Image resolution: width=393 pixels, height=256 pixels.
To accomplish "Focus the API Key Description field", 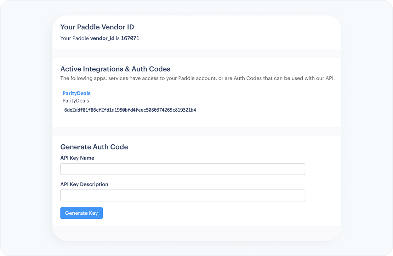I will (x=183, y=195).
